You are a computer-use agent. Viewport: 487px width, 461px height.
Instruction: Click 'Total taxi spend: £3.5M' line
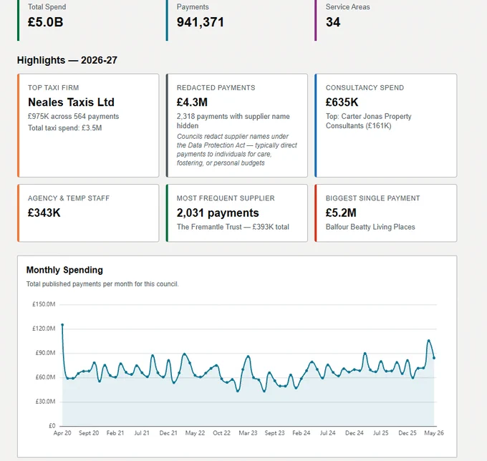(x=65, y=128)
